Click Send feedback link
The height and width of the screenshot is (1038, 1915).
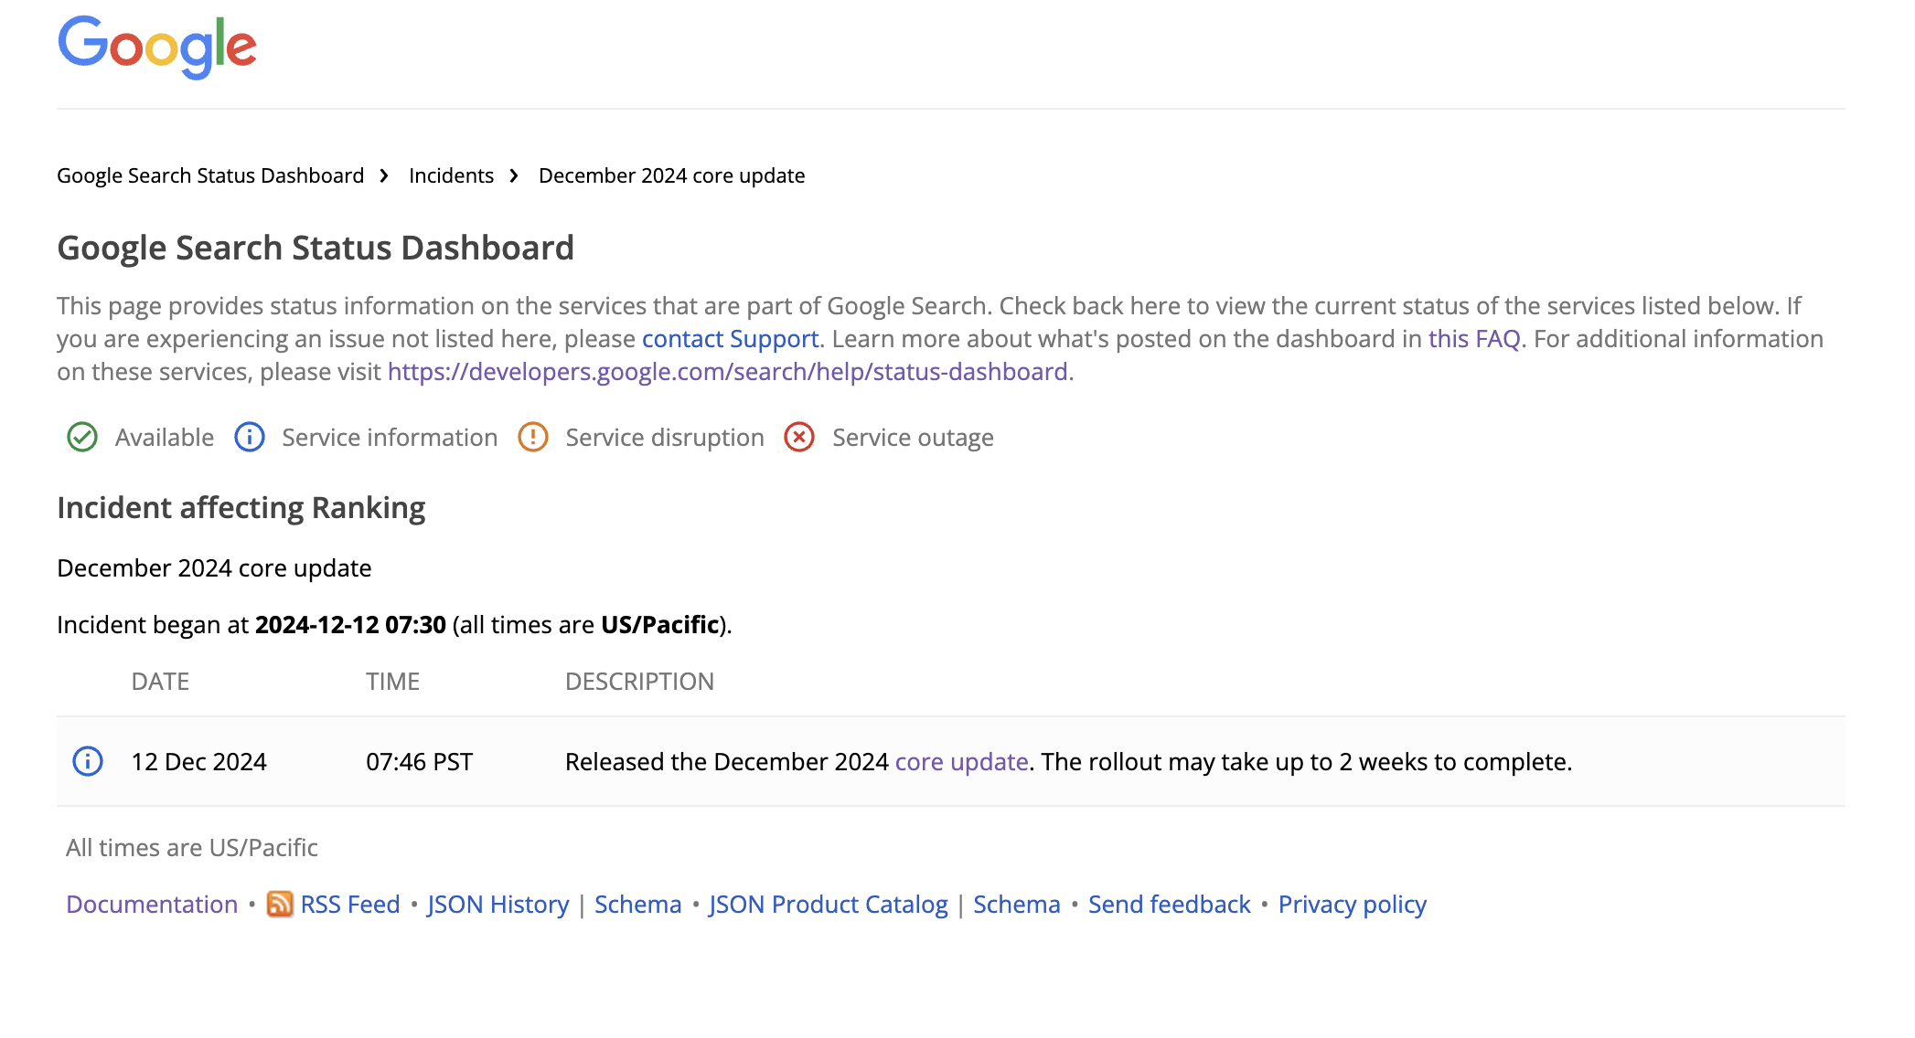[1170, 905]
